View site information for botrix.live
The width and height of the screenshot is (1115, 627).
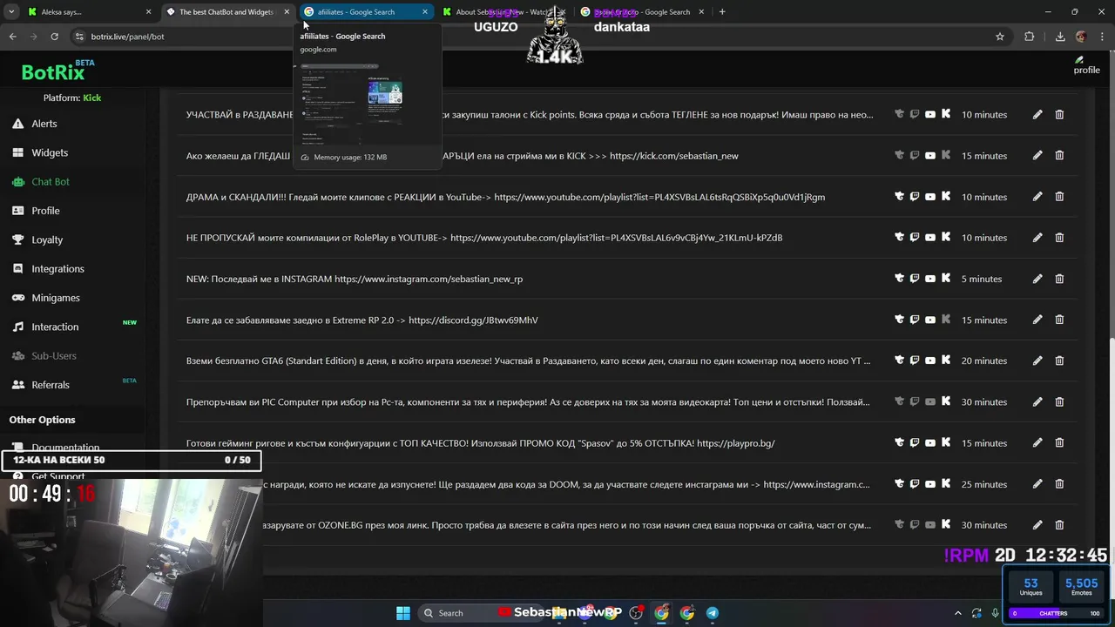79,37
